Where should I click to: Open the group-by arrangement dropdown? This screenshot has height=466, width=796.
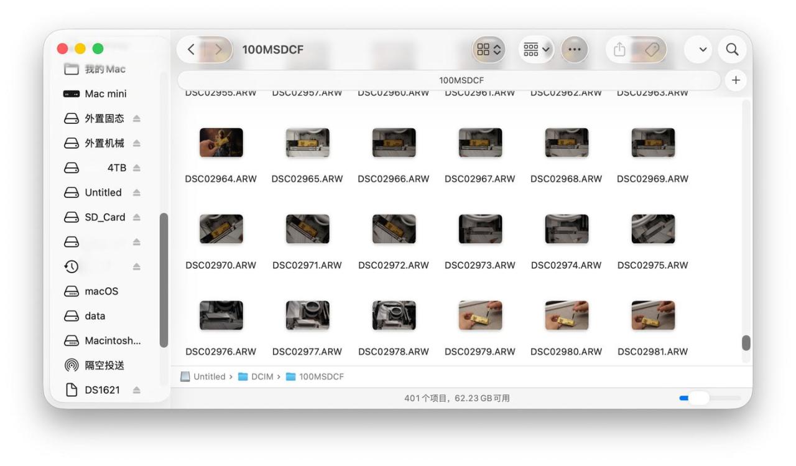point(536,50)
